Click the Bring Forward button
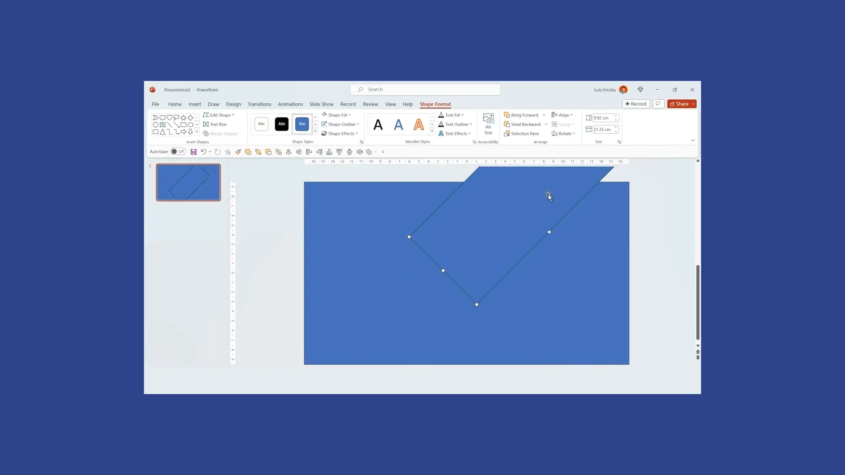This screenshot has height=475, width=845. (521, 115)
